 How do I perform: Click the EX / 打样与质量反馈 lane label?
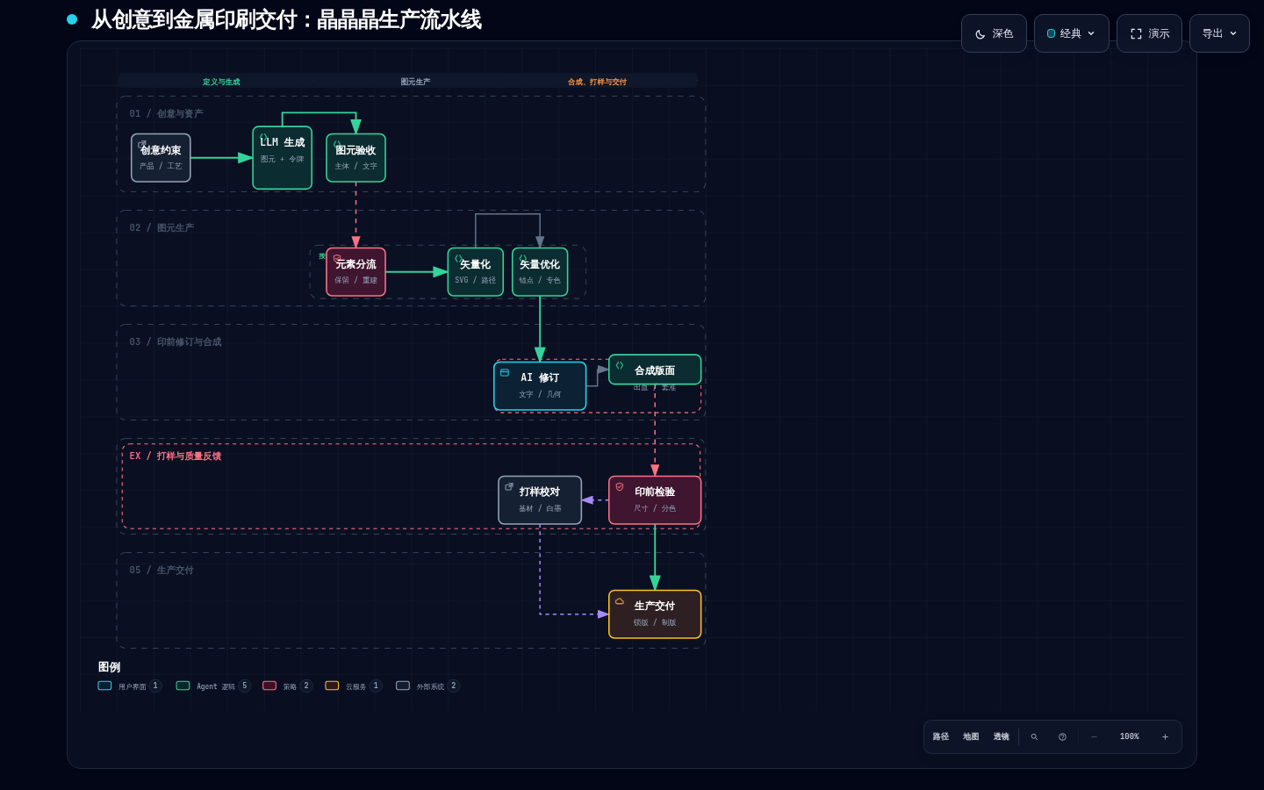click(x=176, y=456)
